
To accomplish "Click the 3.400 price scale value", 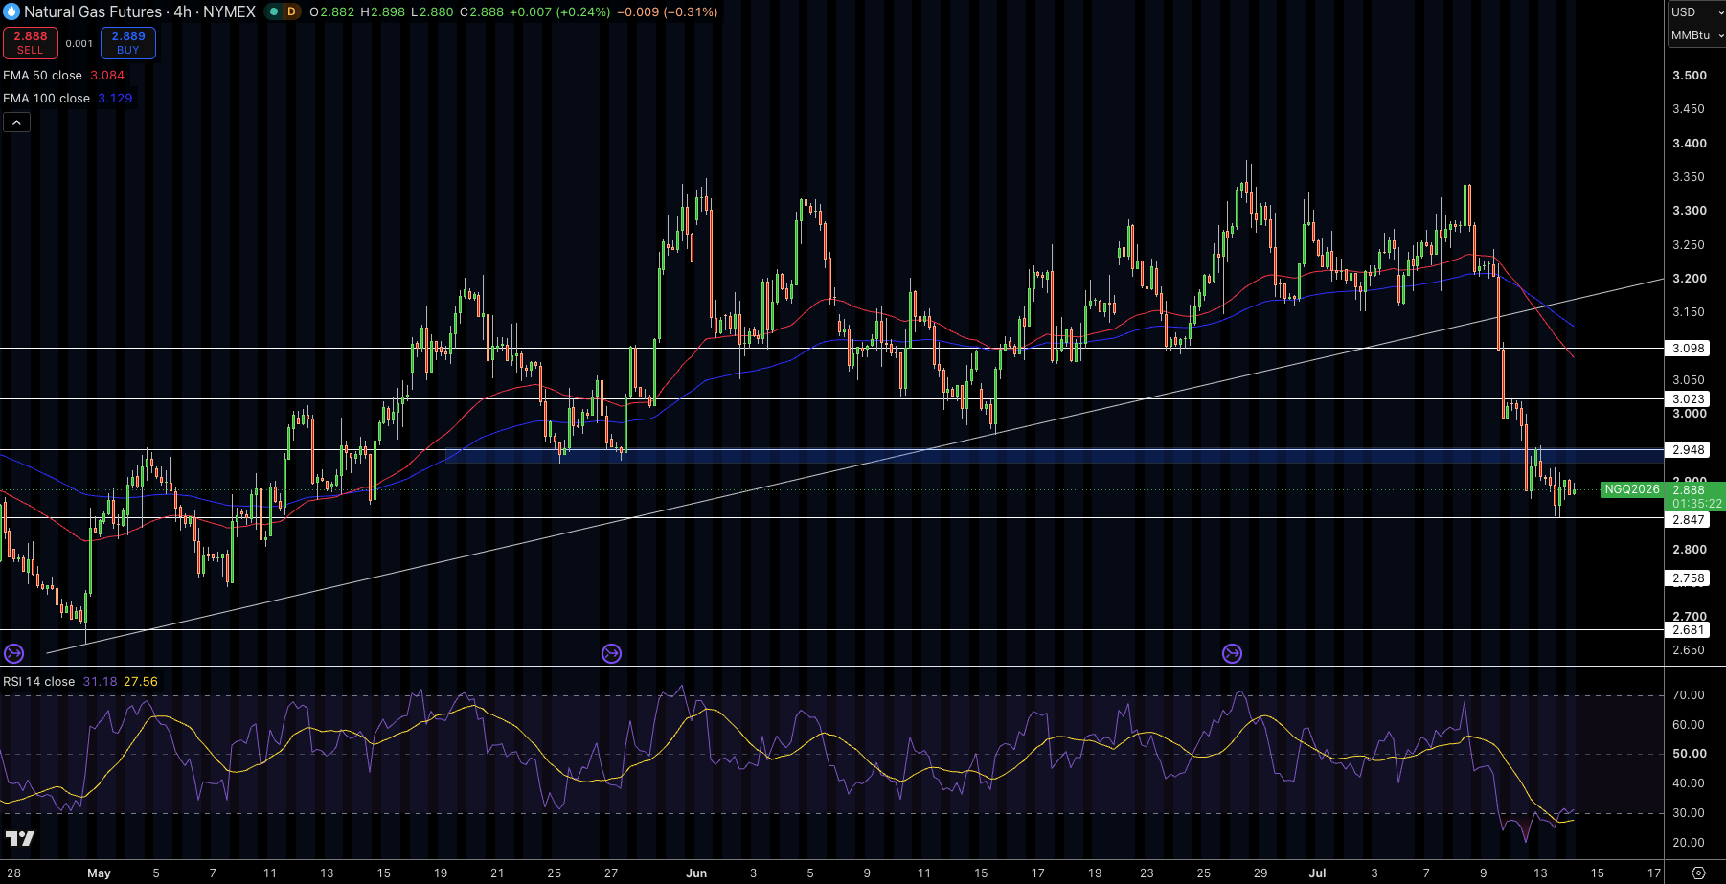I will 1689,143.
